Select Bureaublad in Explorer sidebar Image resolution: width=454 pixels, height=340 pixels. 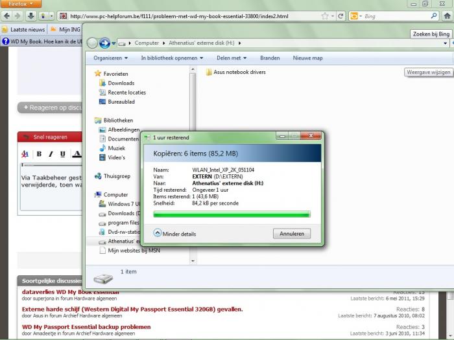pyautogui.click(x=117, y=102)
